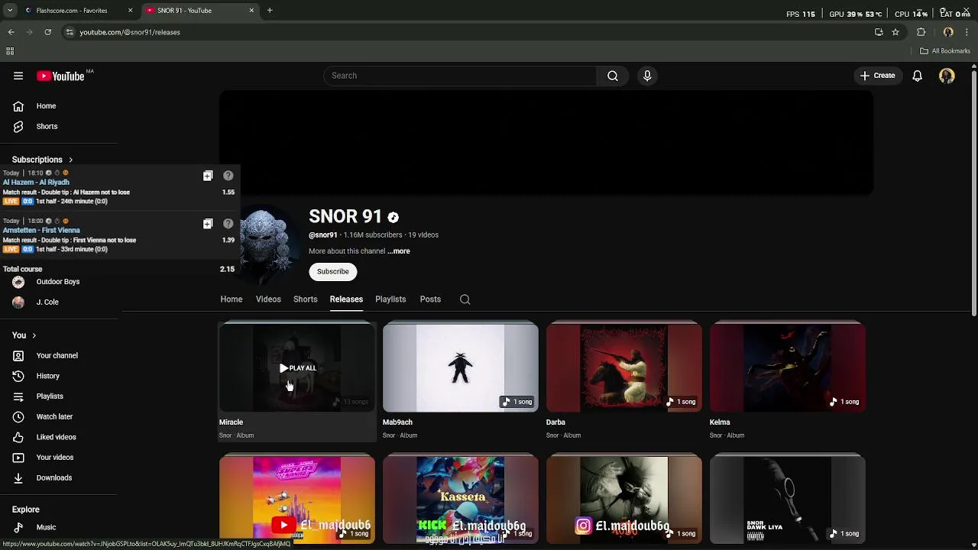This screenshot has height=550, width=978.
Task: Expand the You section chevron
Action: (34, 335)
